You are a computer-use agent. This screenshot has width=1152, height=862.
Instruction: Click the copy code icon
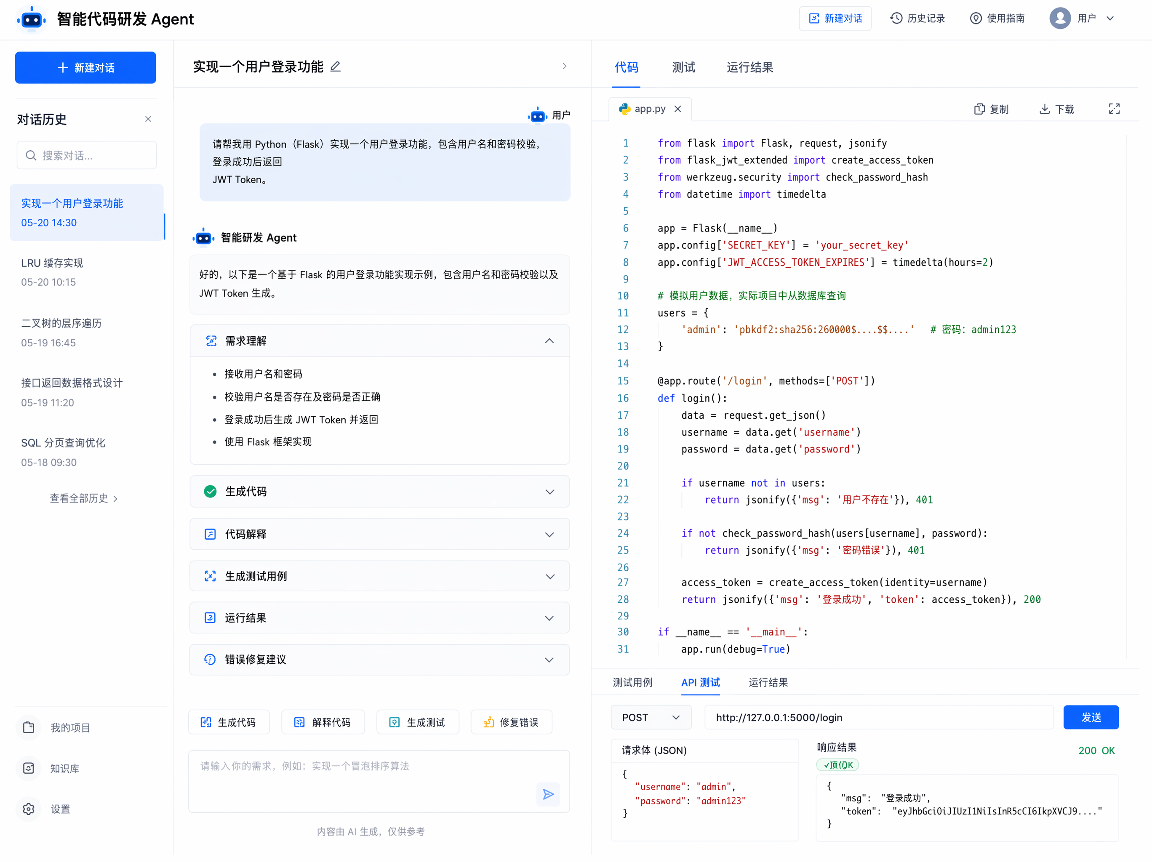[x=980, y=109]
